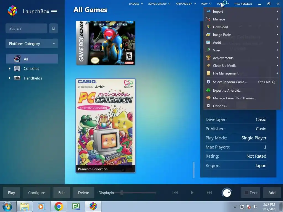
Task: Click the circular volume knob control
Action: coord(227,193)
